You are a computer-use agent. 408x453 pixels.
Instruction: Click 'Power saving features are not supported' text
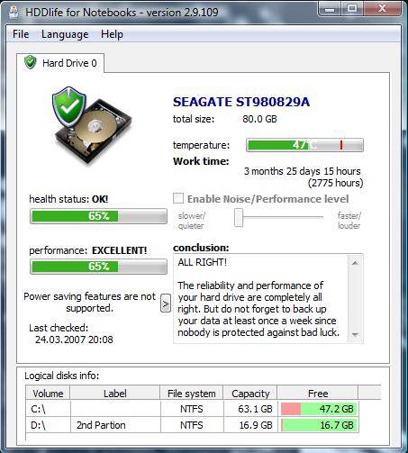[89, 303]
